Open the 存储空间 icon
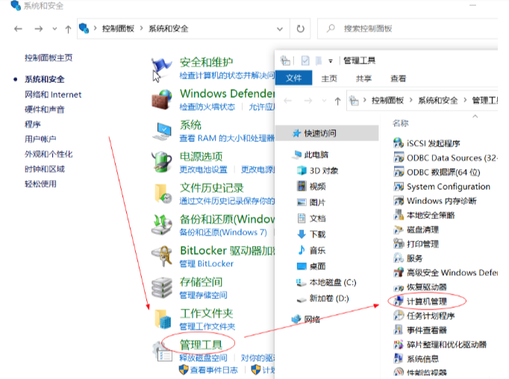Viewport: 509px width, 379px height. click(161, 286)
